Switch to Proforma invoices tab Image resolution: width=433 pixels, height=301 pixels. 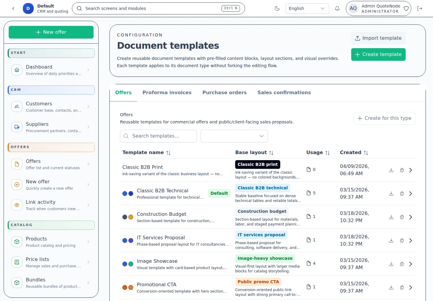point(167,93)
